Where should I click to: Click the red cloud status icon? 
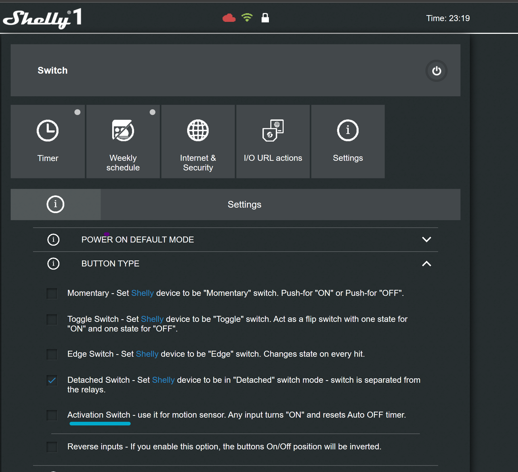(229, 18)
